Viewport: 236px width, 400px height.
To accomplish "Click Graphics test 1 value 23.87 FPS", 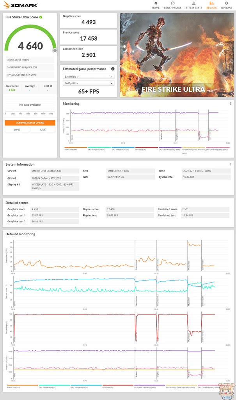I will (x=55, y=215).
